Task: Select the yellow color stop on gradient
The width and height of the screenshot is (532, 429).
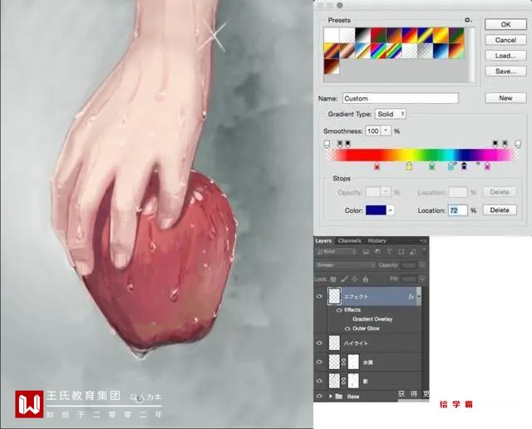Action: (x=409, y=166)
